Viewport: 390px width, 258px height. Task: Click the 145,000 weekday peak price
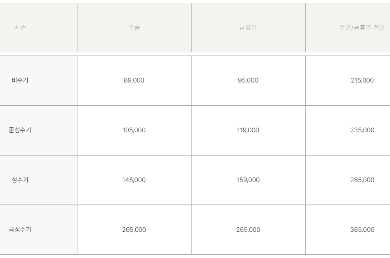(134, 180)
